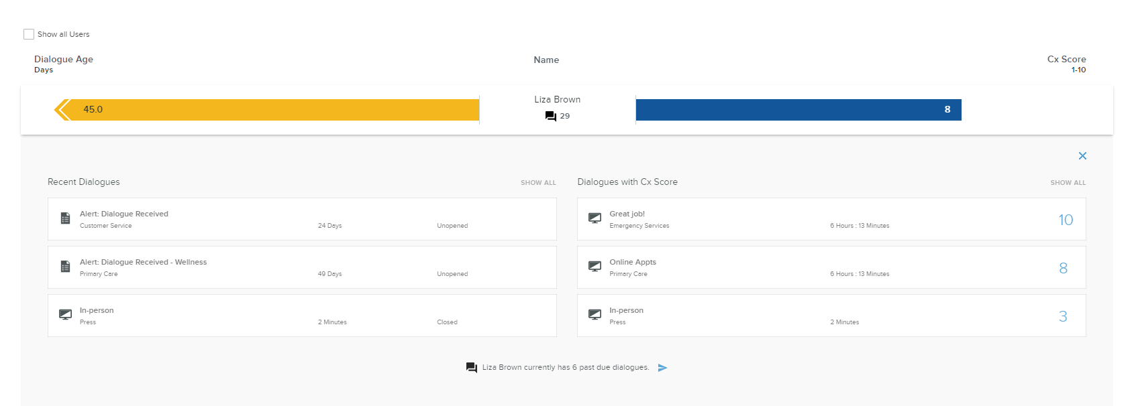Click the yellow chevron at bar's left end

(62, 110)
